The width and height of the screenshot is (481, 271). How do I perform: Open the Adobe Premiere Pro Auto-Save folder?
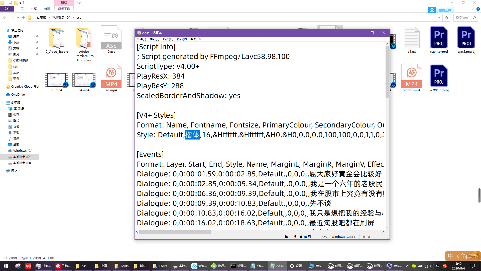coord(84,44)
